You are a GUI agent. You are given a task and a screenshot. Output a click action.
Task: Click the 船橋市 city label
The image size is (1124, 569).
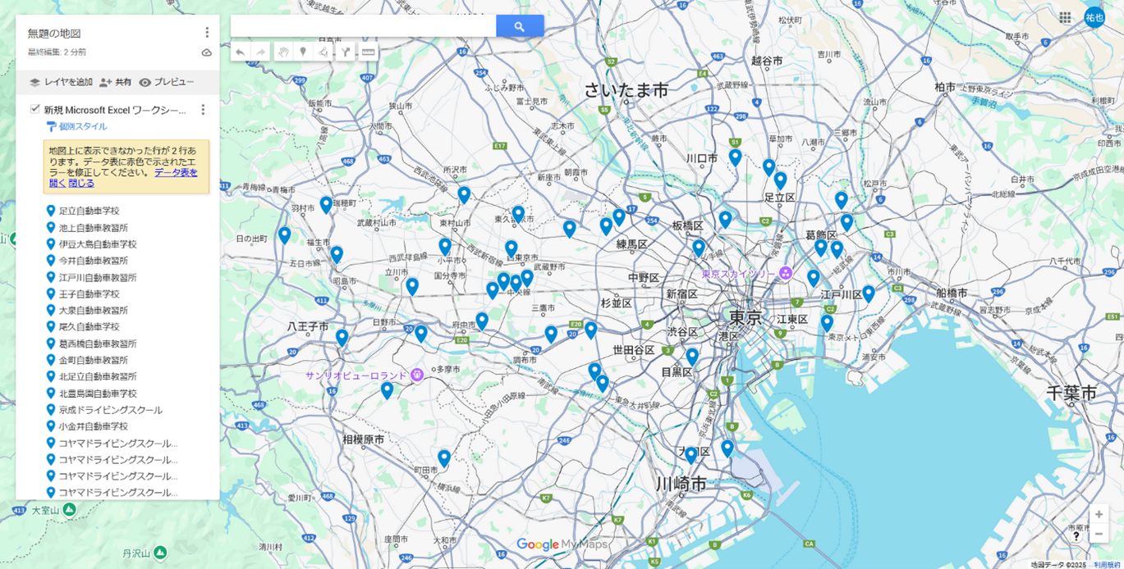[x=952, y=293]
